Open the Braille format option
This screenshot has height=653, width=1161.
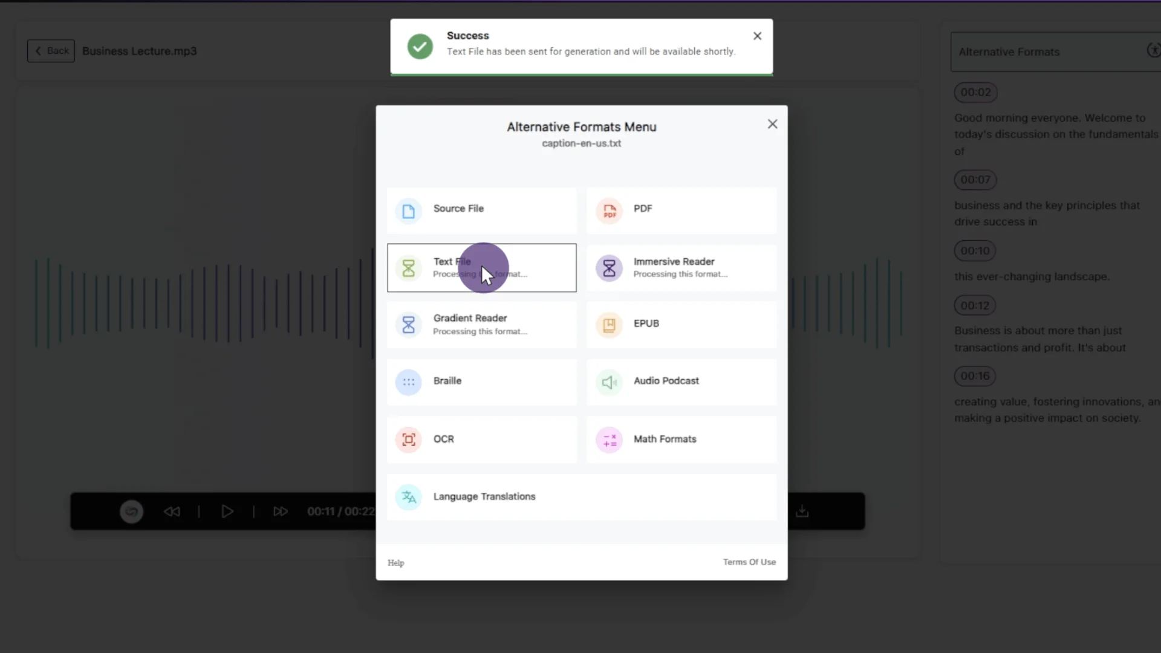point(481,382)
